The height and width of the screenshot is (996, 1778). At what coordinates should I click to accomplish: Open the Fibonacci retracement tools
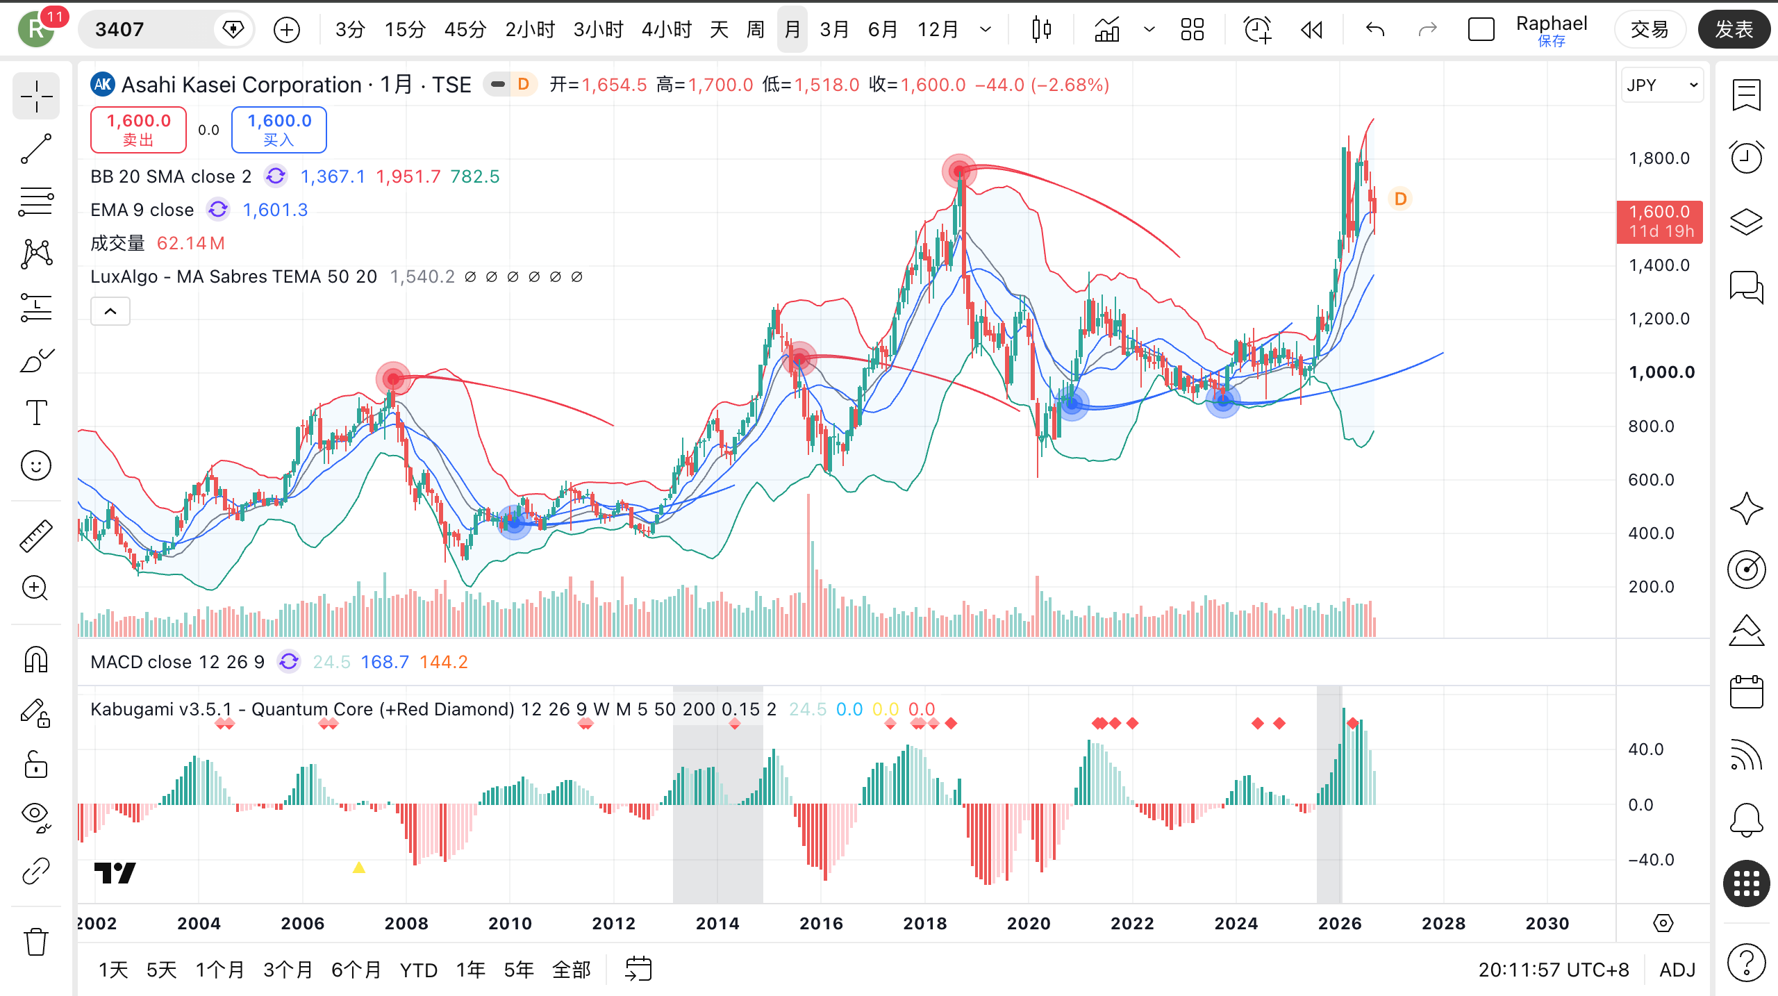pos(36,201)
